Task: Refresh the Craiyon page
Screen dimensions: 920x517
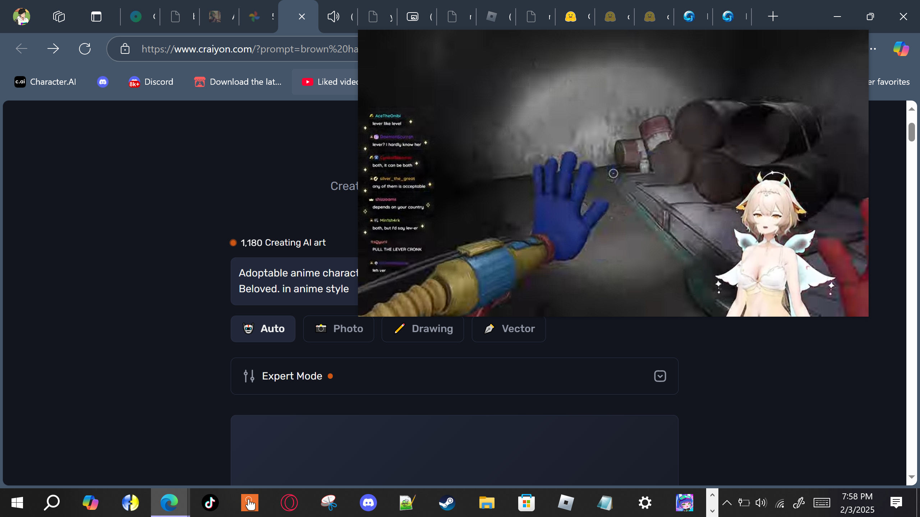Action: (85, 48)
